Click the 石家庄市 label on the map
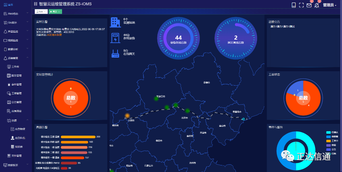342x172 pixels. 149,166
